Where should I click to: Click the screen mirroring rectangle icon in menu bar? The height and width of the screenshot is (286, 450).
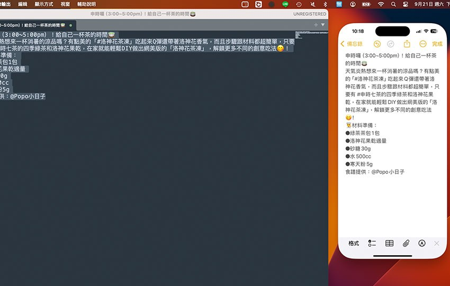coord(245,4)
